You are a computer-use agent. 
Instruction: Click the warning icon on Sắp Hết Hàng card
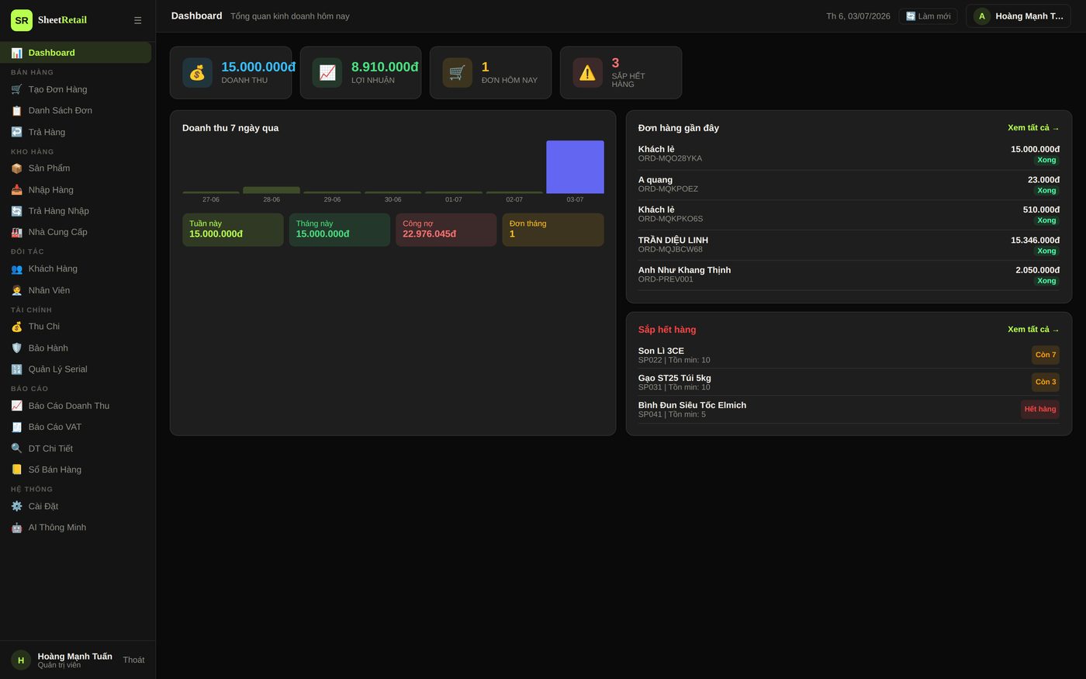click(x=587, y=72)
